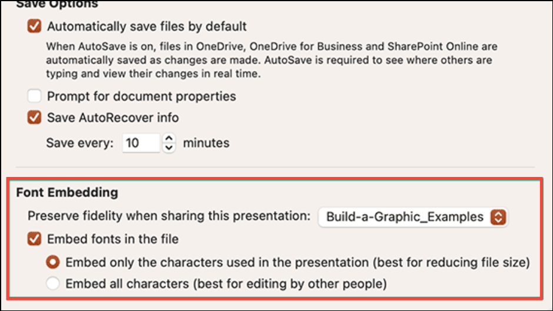Click the 'Automatically save files by default' label
Screen dimensions: 553x311
(147, 26)
